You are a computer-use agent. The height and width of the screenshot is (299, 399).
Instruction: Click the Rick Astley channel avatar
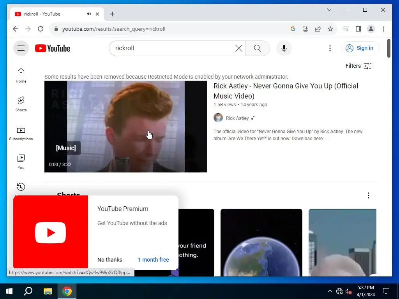coord(218,118)
